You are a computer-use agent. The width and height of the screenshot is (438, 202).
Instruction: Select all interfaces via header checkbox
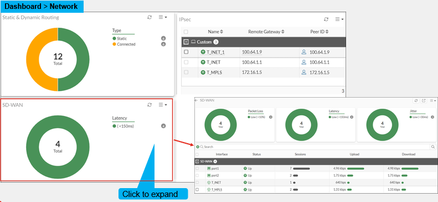click(197, 154)
